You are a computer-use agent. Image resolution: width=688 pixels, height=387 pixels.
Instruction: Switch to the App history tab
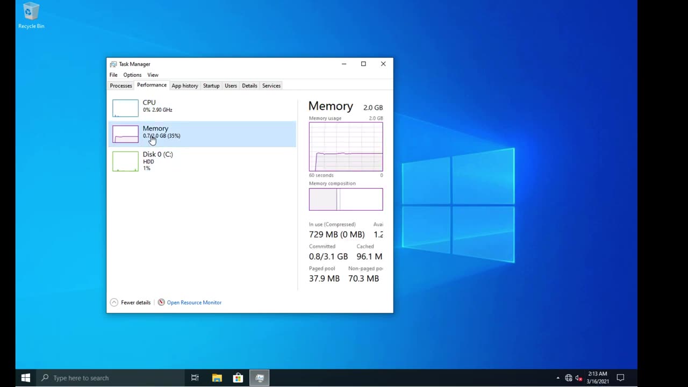tap(185, 85)
